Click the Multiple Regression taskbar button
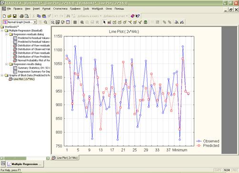 25,164
